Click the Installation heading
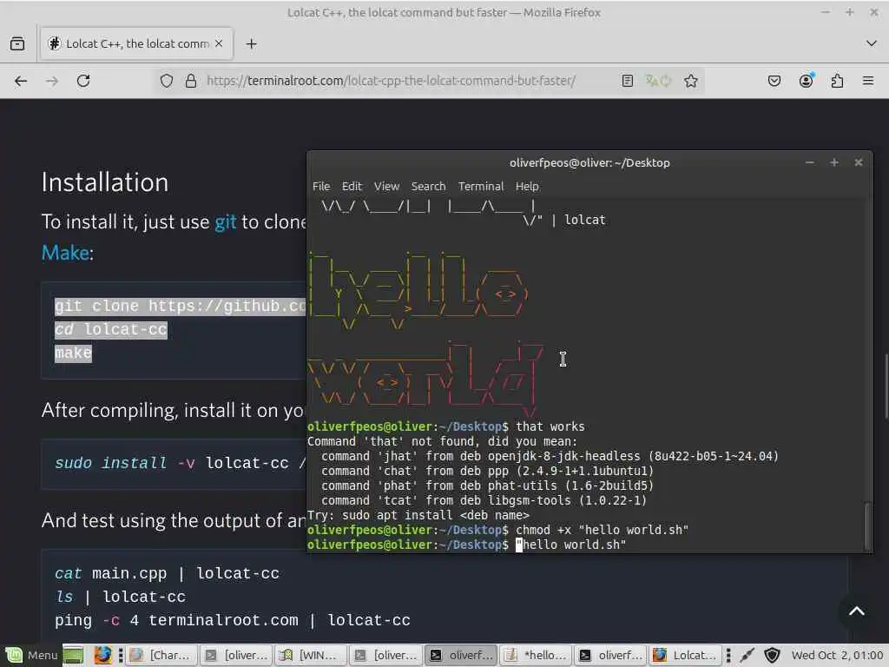 coord(105,182)
